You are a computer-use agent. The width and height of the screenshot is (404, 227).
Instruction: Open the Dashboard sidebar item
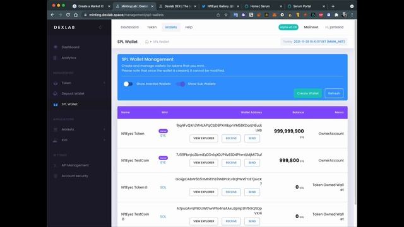70,47
